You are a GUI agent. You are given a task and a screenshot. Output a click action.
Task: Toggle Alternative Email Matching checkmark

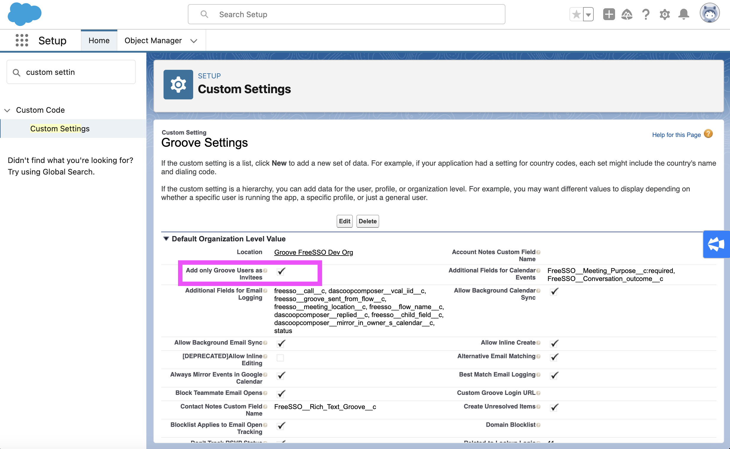tap(554, 357)
